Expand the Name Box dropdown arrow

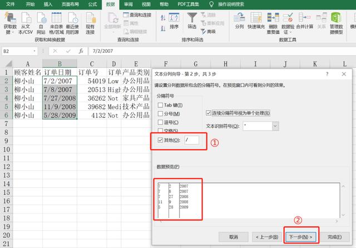pos(34,51)
